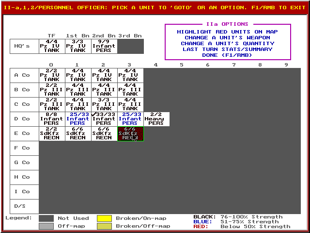
Task: Select A Co Pz IV unit in column 0
Action: point(51,75)
